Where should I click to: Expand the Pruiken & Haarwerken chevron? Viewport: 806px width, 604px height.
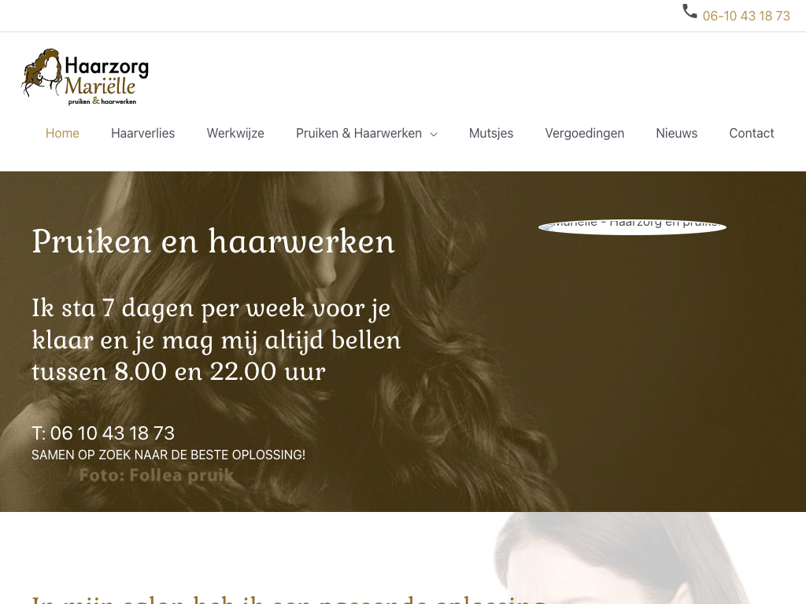434,134
